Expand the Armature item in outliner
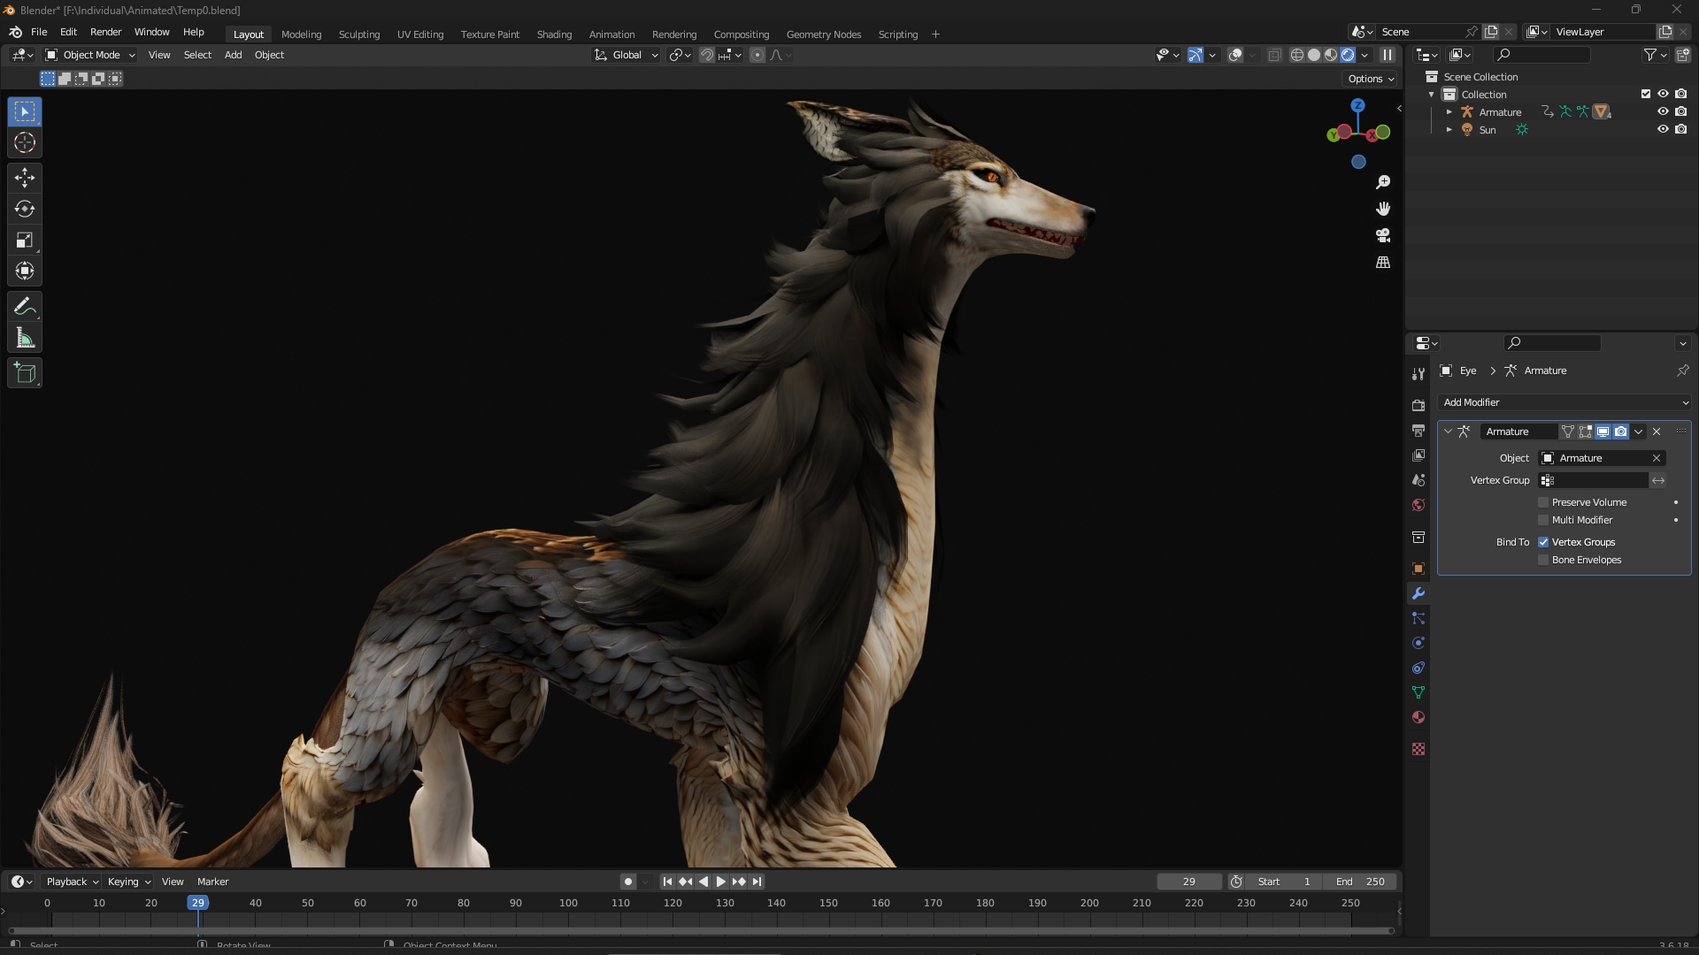 (x=1449, y=112)
